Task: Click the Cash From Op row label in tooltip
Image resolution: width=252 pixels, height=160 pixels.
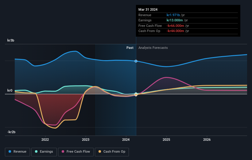Action: [x=149, y=31]
